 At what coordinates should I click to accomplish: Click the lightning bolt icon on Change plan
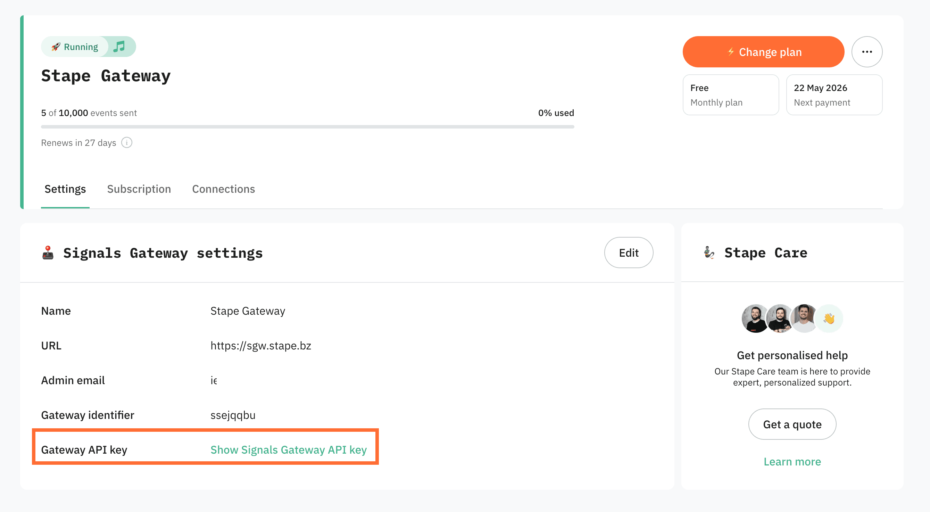[x=730, y=52]
